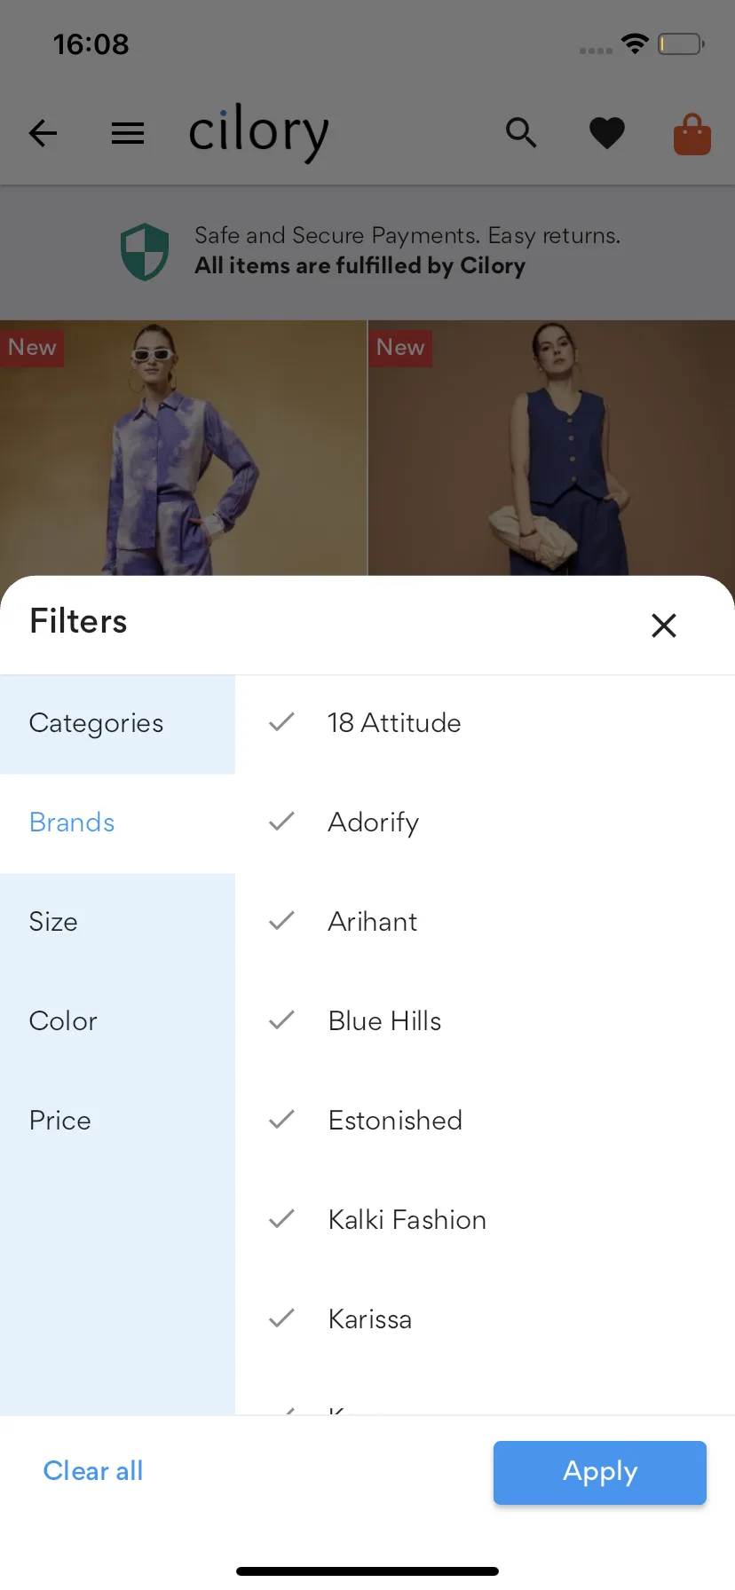
Task: Open the wishlist heart icon
Action: tap(607, 133)
